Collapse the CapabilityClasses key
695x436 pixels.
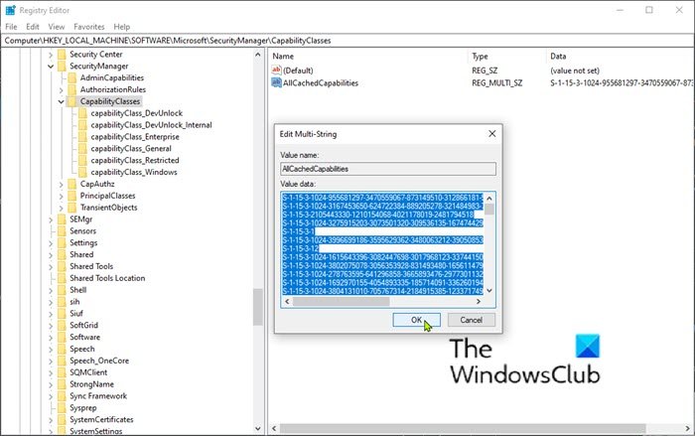[x=62, y=101]
